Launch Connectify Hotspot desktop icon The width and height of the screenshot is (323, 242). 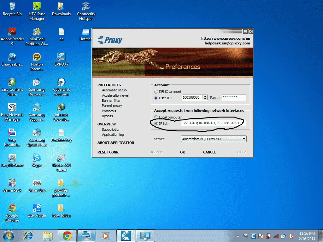[x=86, y=11]
